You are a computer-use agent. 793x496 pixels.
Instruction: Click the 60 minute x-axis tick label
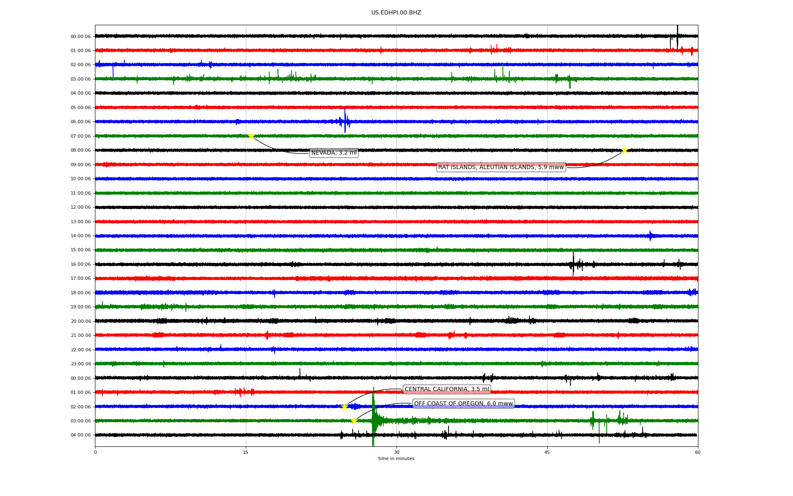coord(698,452)
